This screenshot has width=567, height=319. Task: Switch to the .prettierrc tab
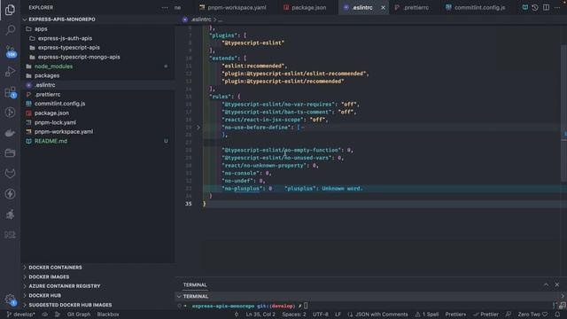(412, 8)
